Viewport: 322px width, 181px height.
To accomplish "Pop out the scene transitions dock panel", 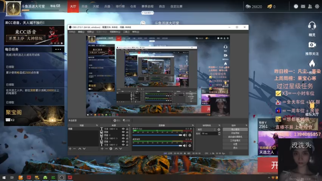I will [219, 125].
